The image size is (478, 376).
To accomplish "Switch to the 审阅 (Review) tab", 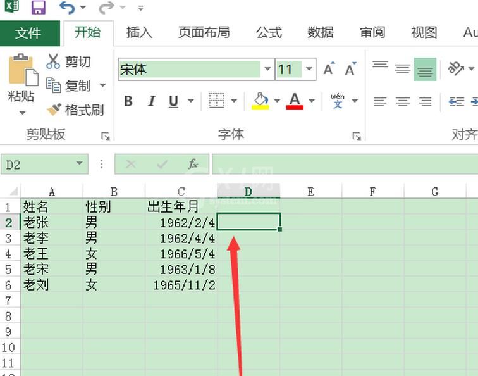I will pyautogui.click(x=372, y=33).
